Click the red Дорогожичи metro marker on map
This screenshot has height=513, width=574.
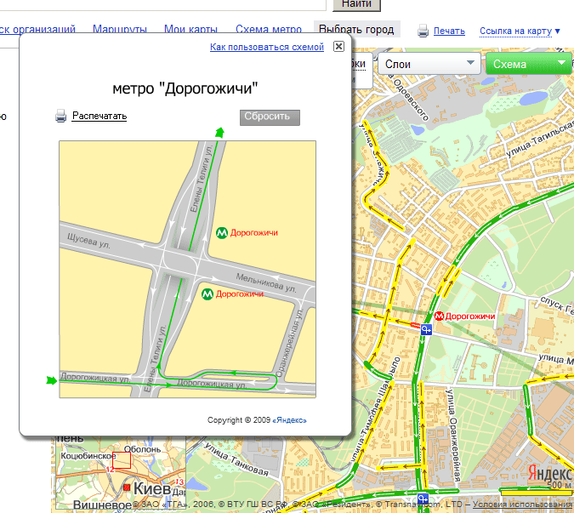(440, 316)
